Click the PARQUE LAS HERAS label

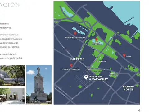(x=113, y=74)
